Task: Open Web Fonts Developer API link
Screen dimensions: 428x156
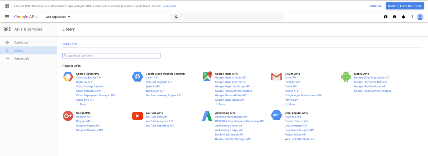Action: [300, 139]
